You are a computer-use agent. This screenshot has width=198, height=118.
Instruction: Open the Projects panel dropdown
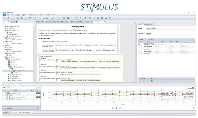[9, 22]
